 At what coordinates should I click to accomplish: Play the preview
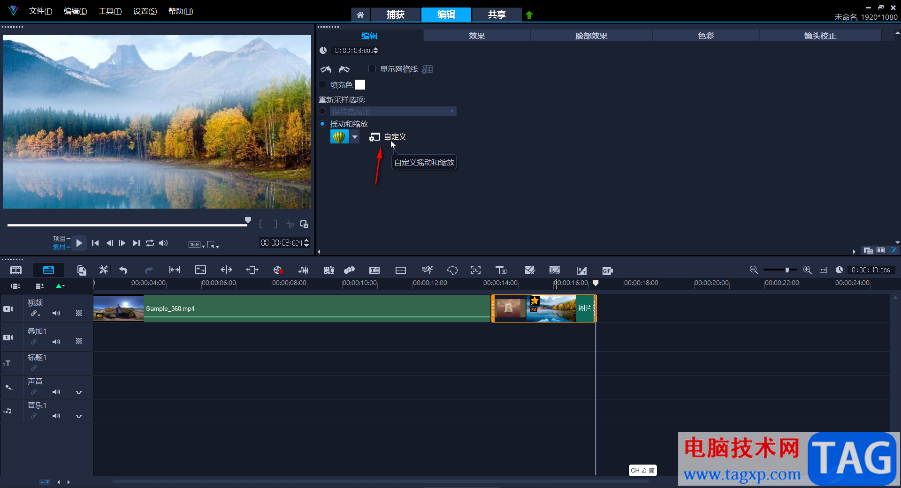coord(79,243)
